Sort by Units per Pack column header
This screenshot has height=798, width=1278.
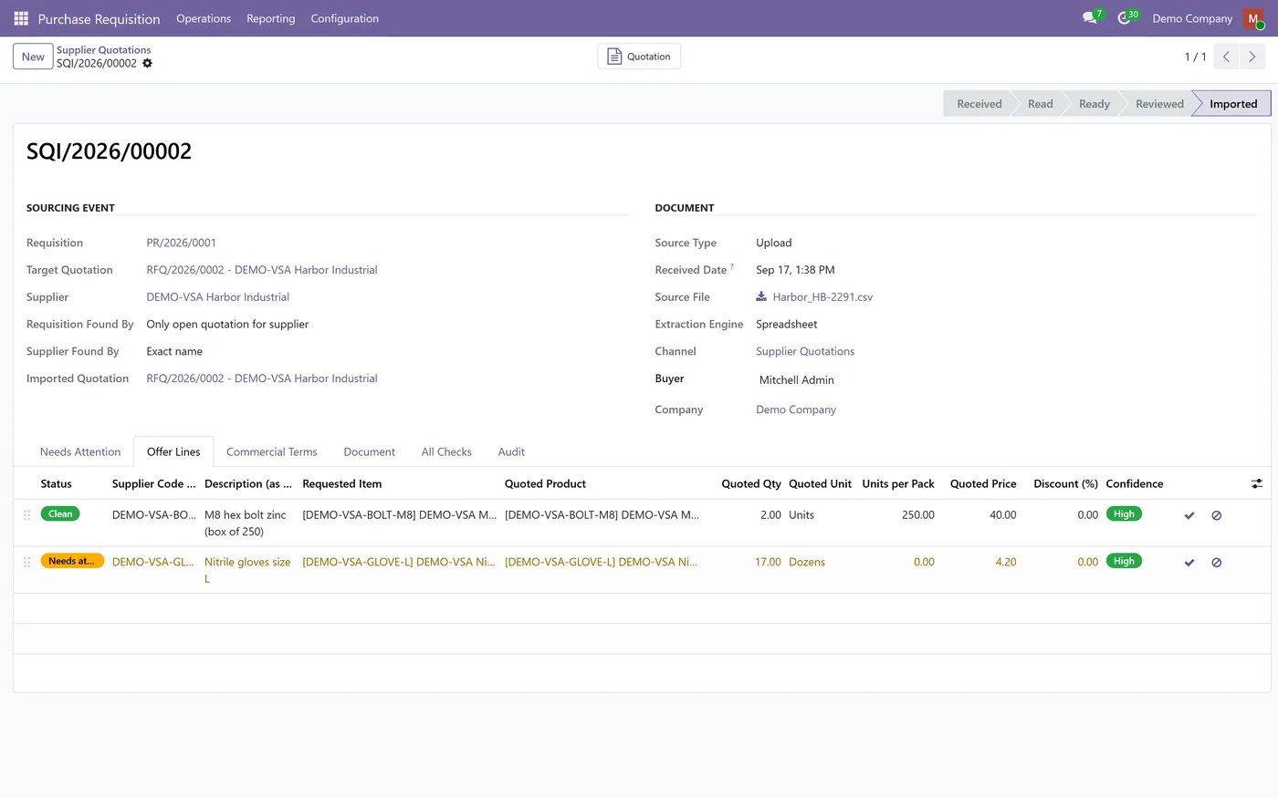[898, 484]
